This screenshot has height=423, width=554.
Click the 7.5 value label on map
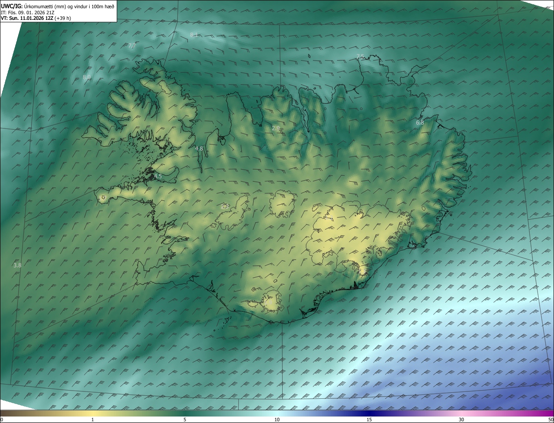(360, 56)
